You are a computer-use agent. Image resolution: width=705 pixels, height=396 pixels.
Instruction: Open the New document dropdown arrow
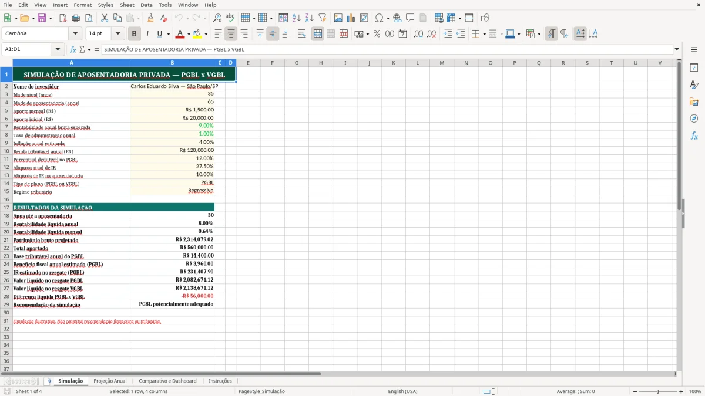(x=15, y=18)
